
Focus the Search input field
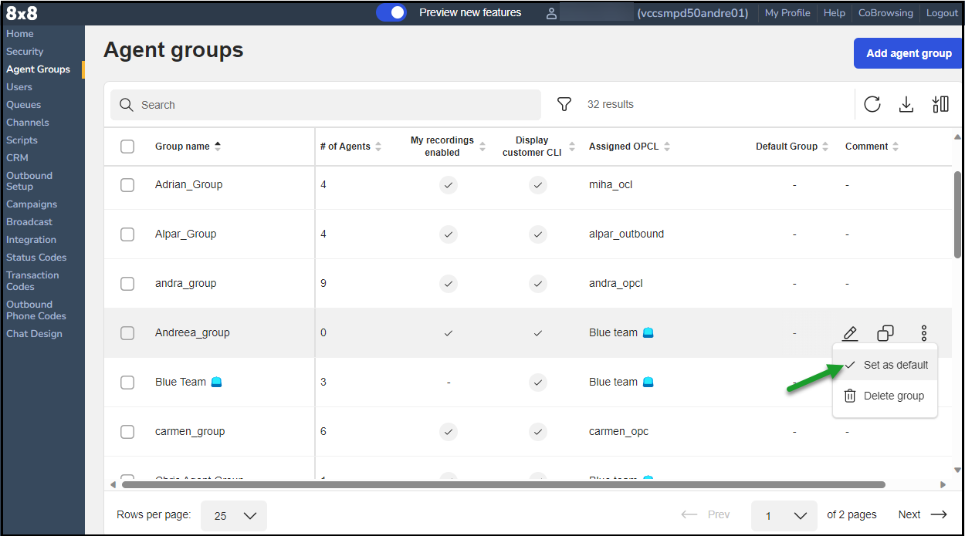[326, 105]
